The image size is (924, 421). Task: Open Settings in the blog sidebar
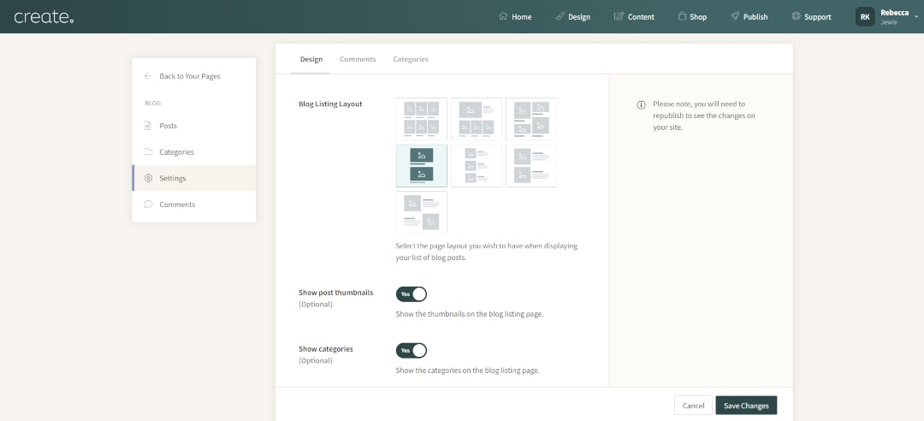tap(194, 178)
